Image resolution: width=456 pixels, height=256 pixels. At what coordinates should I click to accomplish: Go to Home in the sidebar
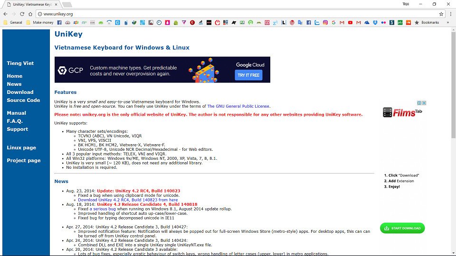(15, 76)
